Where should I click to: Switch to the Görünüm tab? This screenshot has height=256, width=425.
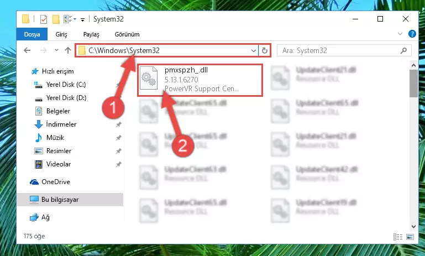(127, 34)
